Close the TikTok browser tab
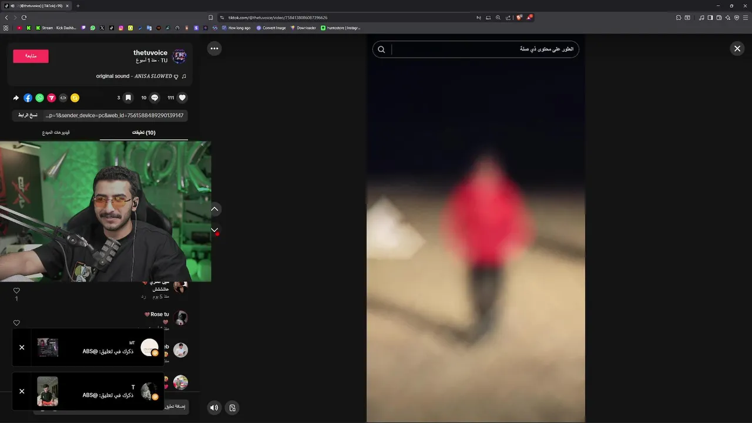 [x=68, y=6]
